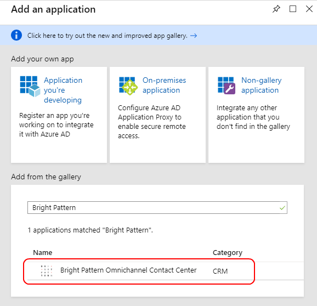
Task: Sort results by the Name column header
Action: (x=43, y=252)
